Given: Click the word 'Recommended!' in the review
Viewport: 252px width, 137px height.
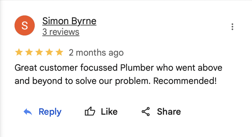Looking at the screenshot, I should pos(185,81).
